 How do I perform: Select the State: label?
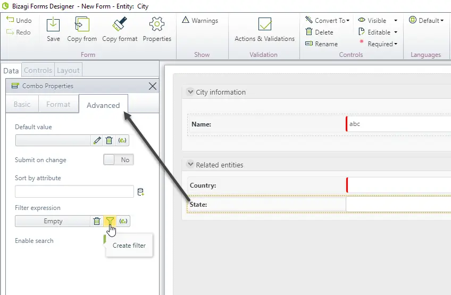pos(198,205)
